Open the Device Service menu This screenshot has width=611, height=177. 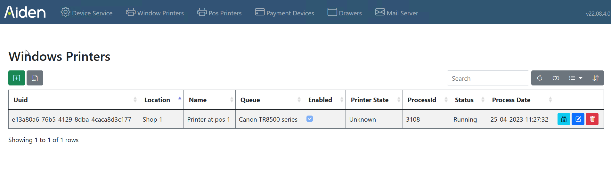pos(86,13)
